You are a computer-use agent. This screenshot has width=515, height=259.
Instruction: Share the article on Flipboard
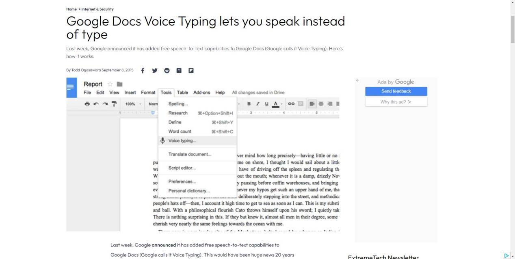(x=191, y=70)
